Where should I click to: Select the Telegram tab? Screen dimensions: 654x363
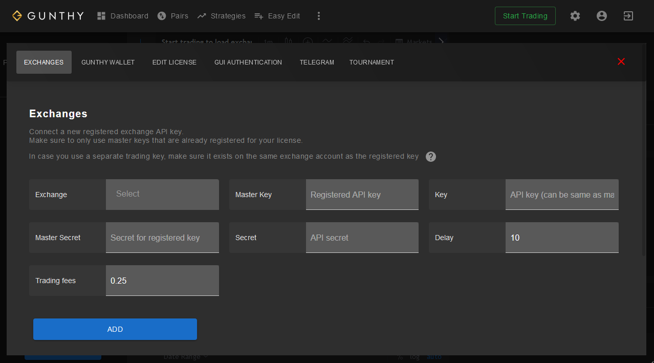(x=317, y=62)
